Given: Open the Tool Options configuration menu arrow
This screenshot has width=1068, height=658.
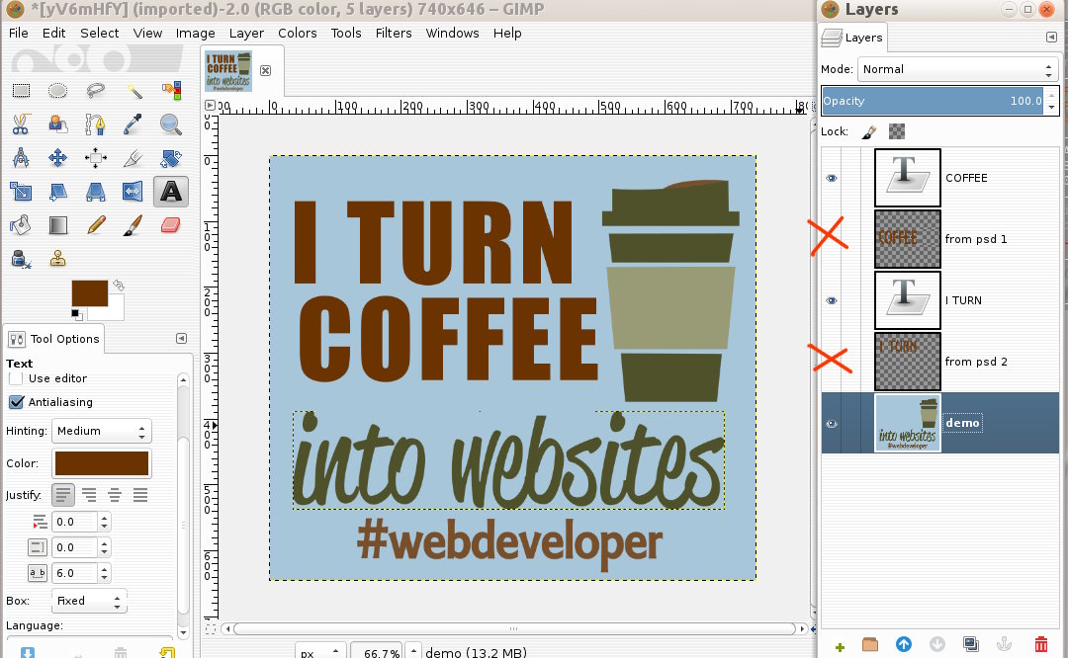Looking at the screenshot, I should (181, 338).
